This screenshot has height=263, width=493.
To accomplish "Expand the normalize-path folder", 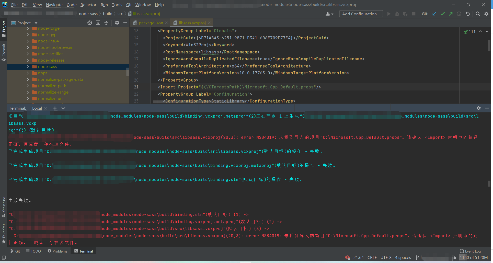I will [28, 86].
